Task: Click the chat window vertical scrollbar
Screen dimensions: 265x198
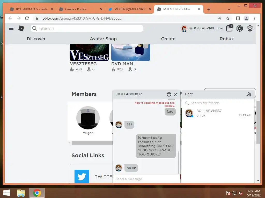Action: point(179,162)
